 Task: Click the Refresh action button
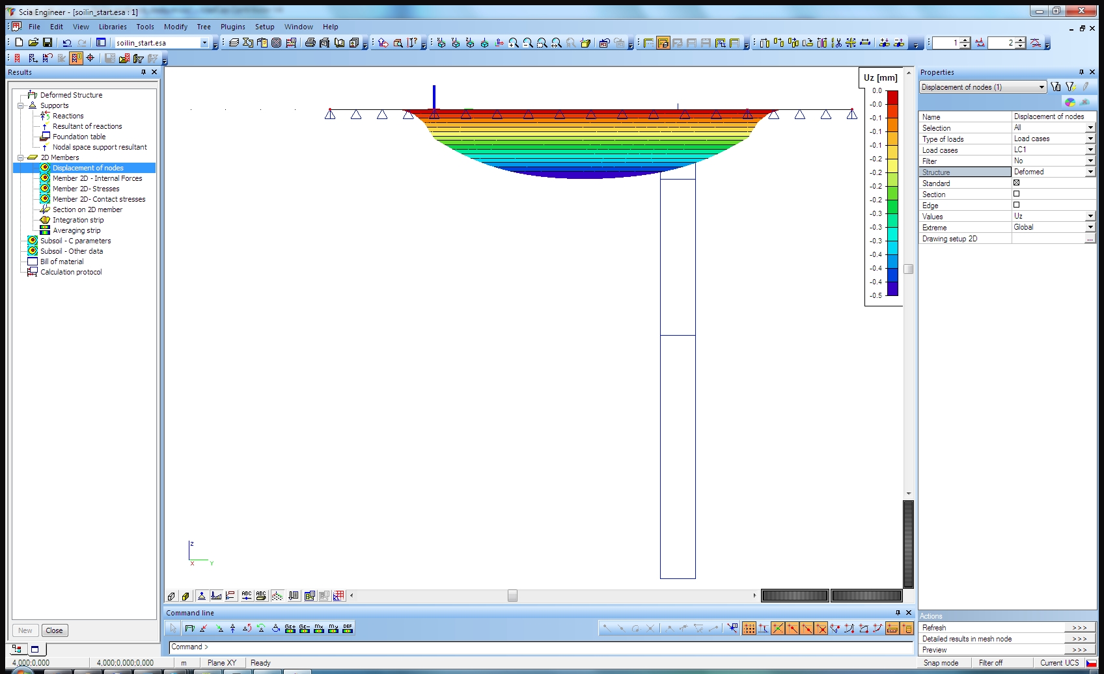(x=1079, y=628)
